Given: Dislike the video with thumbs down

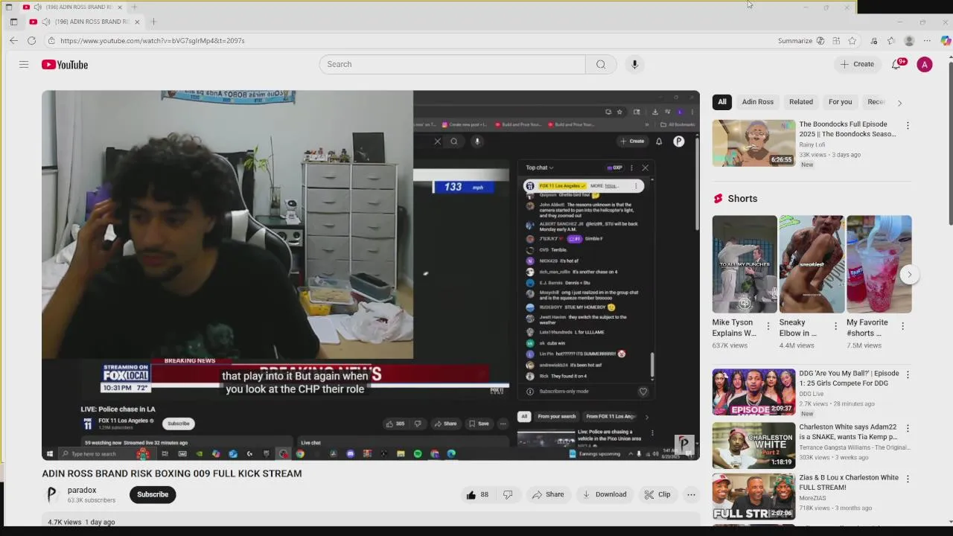Looking at the screenshot, I should pos(508,494).
